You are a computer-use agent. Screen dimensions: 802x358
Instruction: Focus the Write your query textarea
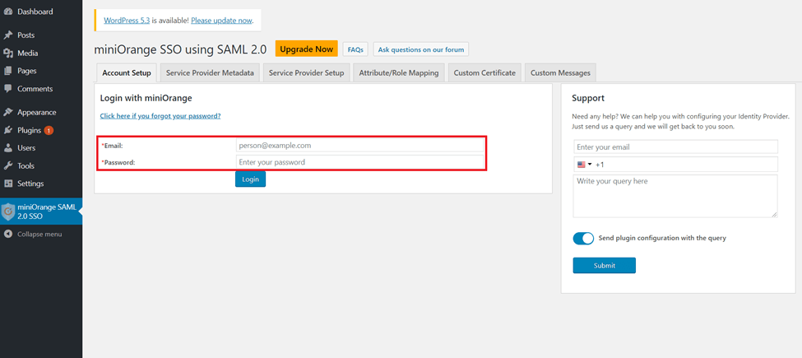pyautogui.click(x=675, y=196)
